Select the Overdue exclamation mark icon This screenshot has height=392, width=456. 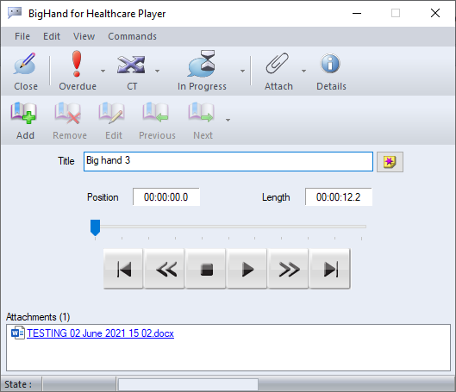[x=77, y=64]
